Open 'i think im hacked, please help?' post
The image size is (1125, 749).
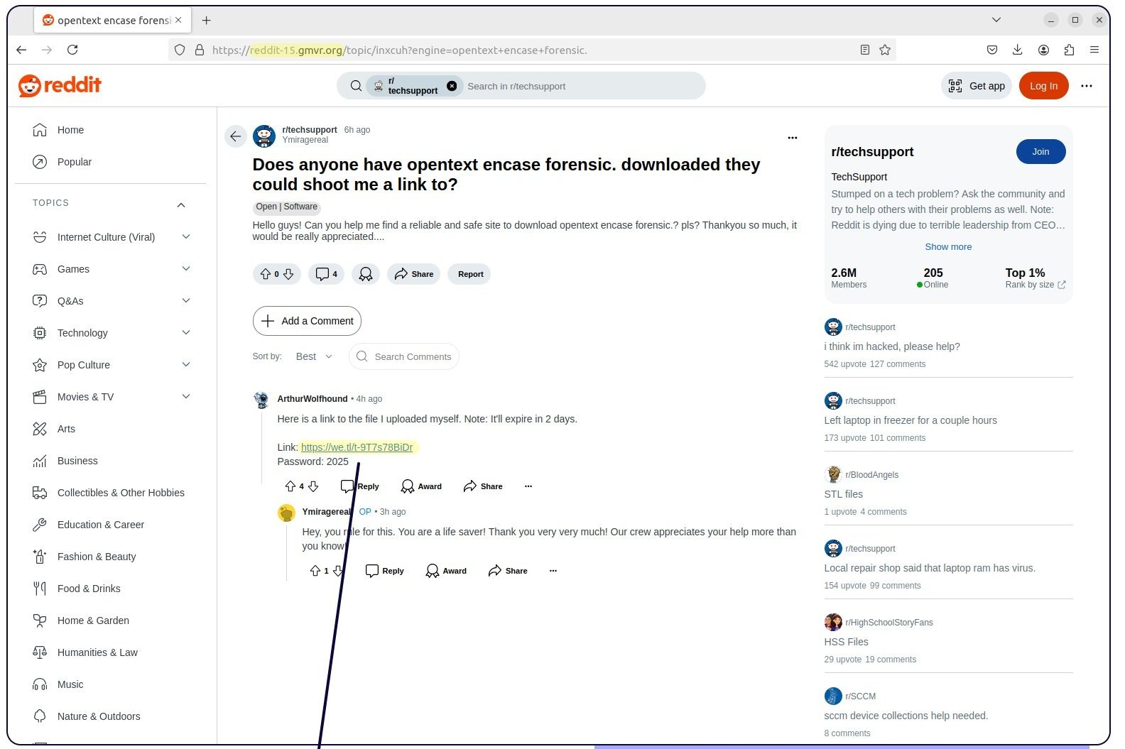pos(891,346)
